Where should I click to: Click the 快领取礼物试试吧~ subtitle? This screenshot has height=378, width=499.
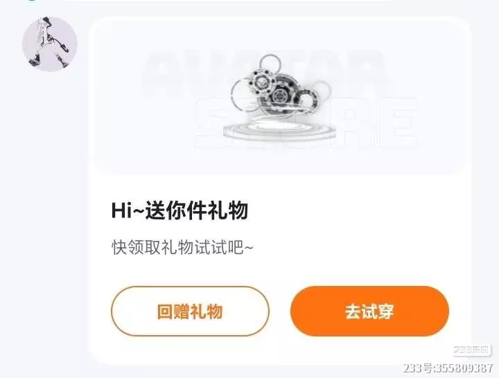tap(182, 247)
